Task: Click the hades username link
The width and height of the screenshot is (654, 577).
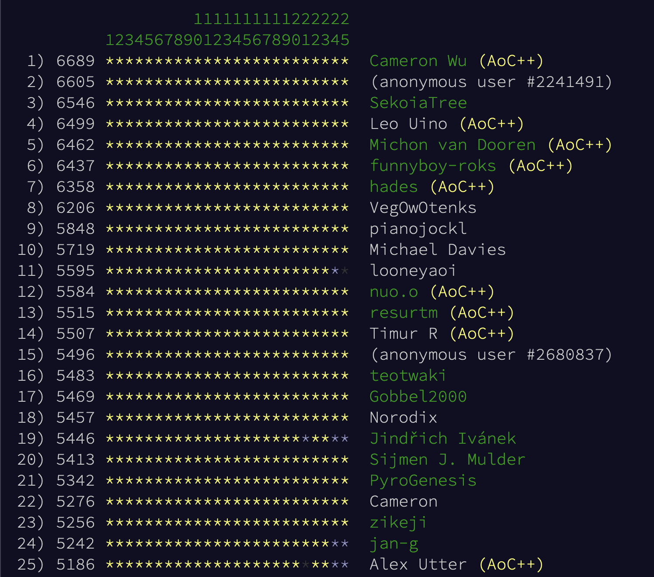Action: (393, 187)
